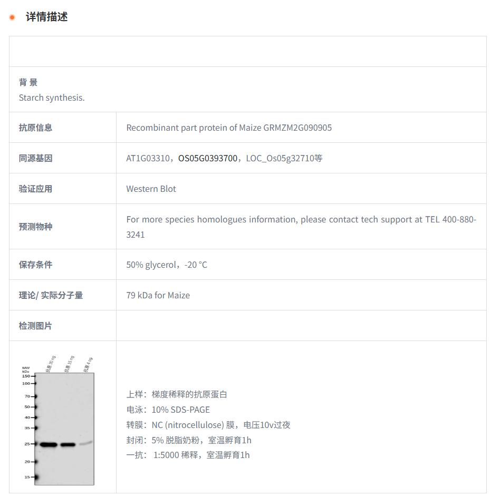
Task: Click the 背景 label
Action: 28,82
